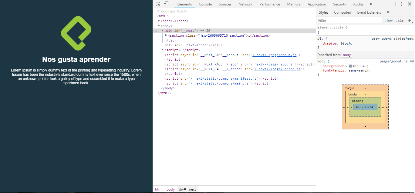Click the border label in box model
Image resolution: width=415 pixels, height=193 pixels.
pos(353,95)
